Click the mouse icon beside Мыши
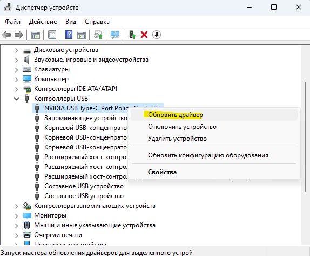 click(27, 225)
